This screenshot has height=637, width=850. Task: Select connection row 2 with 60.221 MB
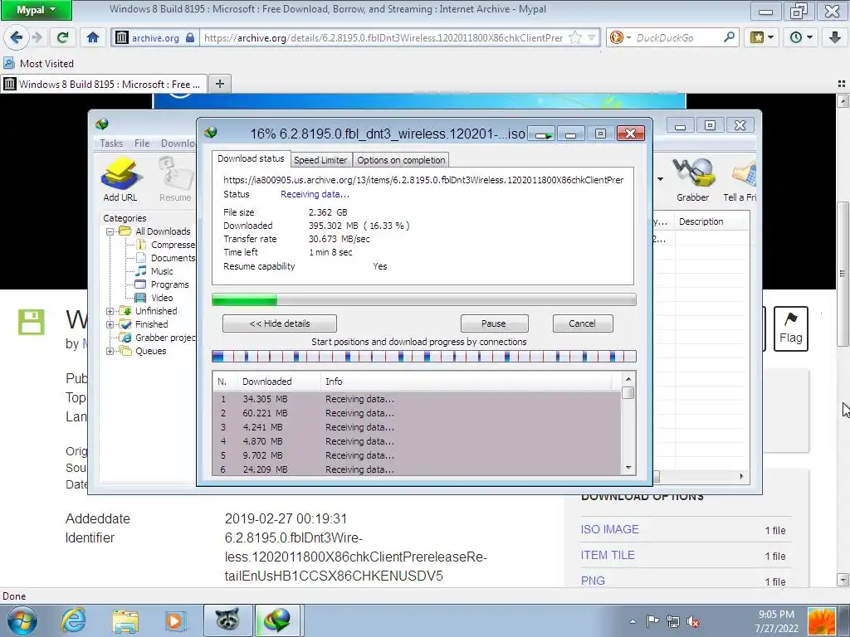tap(417, 413)
